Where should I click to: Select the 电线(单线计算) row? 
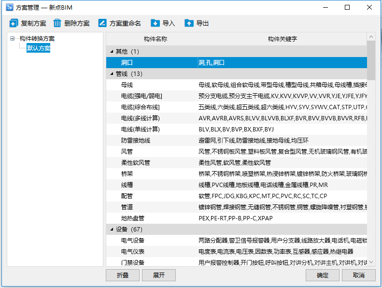point(237,129)
